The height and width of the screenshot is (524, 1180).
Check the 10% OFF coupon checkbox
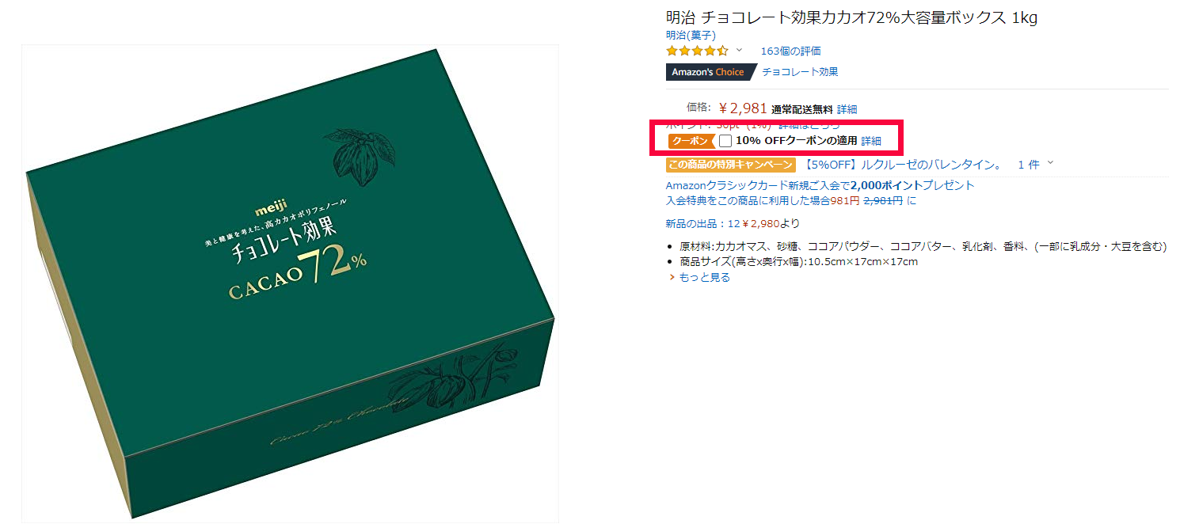[x=725, y=141]
